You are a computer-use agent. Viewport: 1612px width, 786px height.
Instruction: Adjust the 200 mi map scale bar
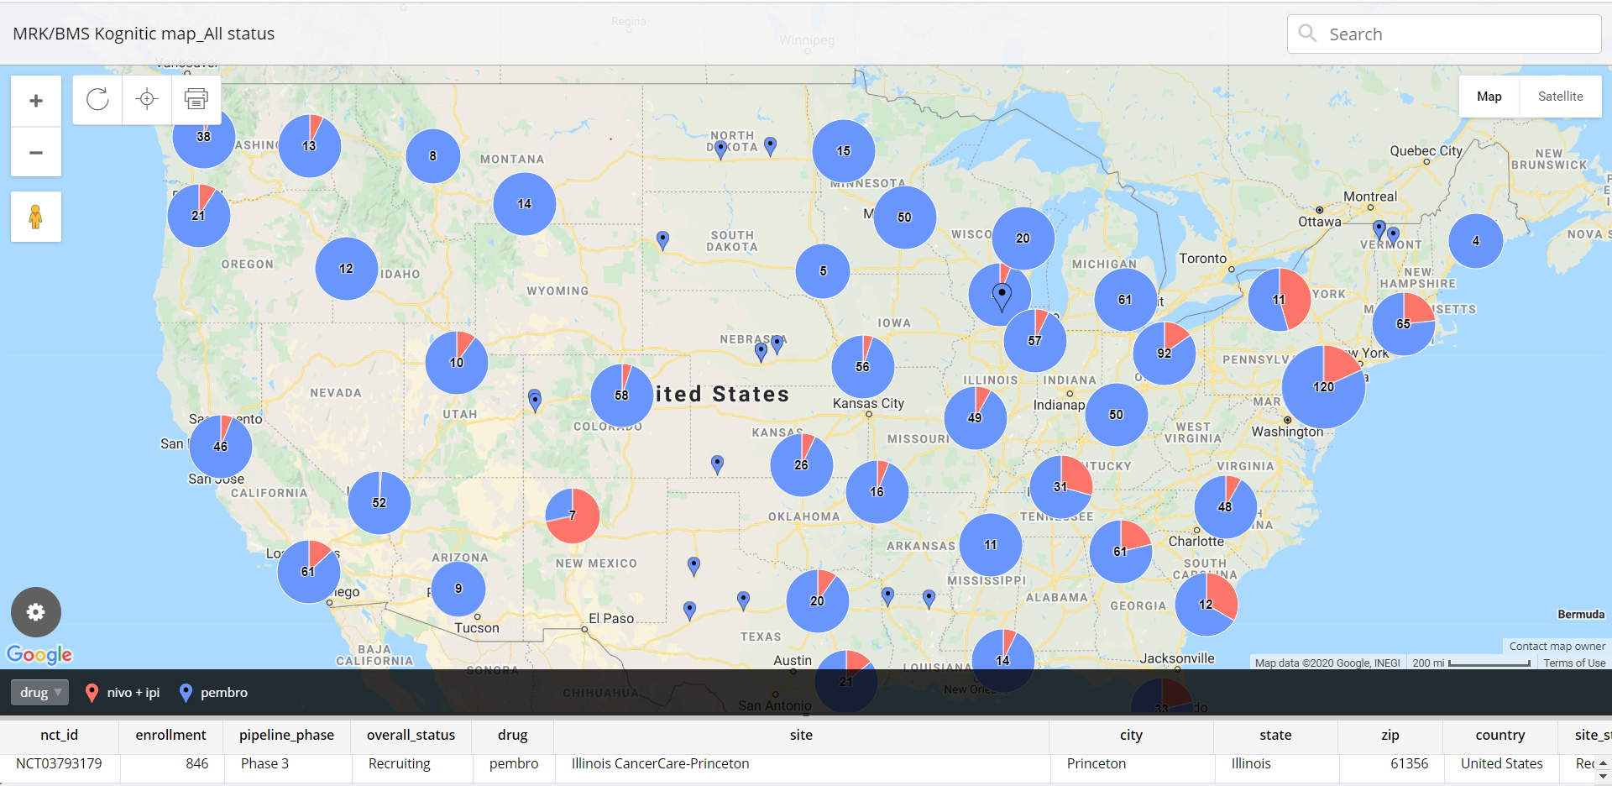click(x=1472, y=663)
